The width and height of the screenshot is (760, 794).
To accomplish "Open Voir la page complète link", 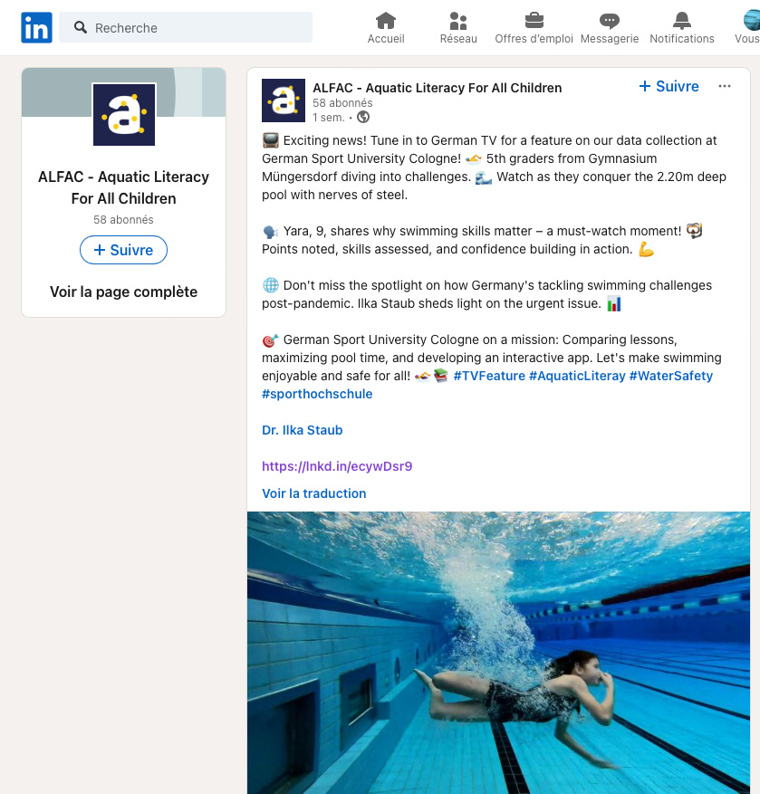I will [123, 292].
